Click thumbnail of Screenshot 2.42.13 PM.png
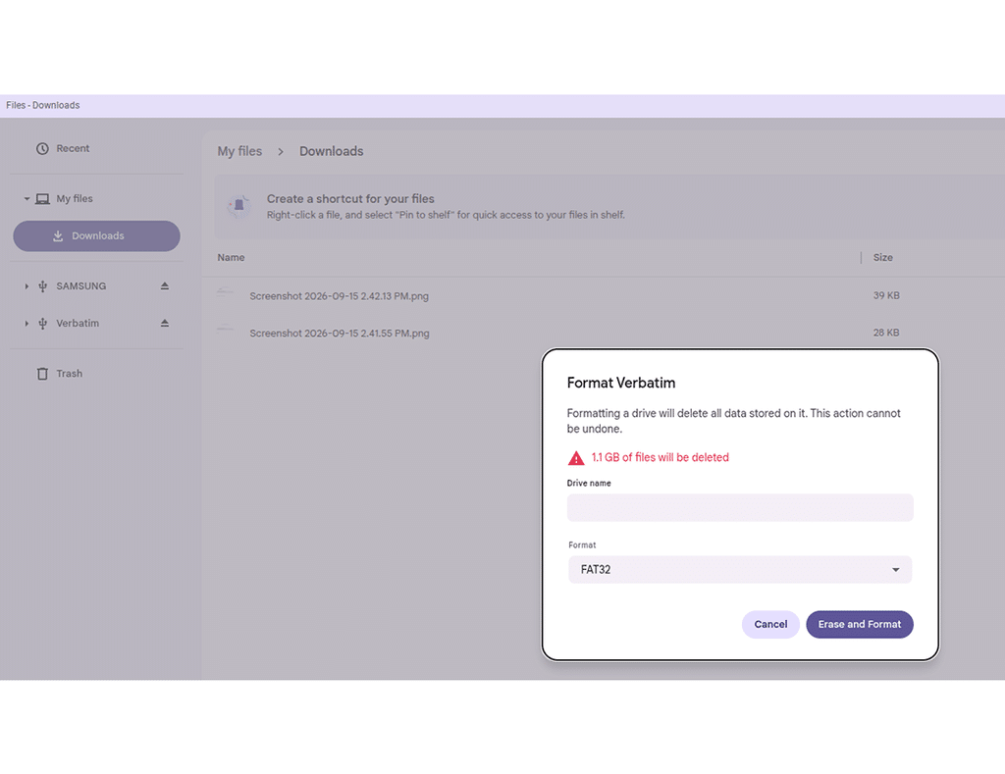Screen dimensions: 1005x774 pos(225,294)
